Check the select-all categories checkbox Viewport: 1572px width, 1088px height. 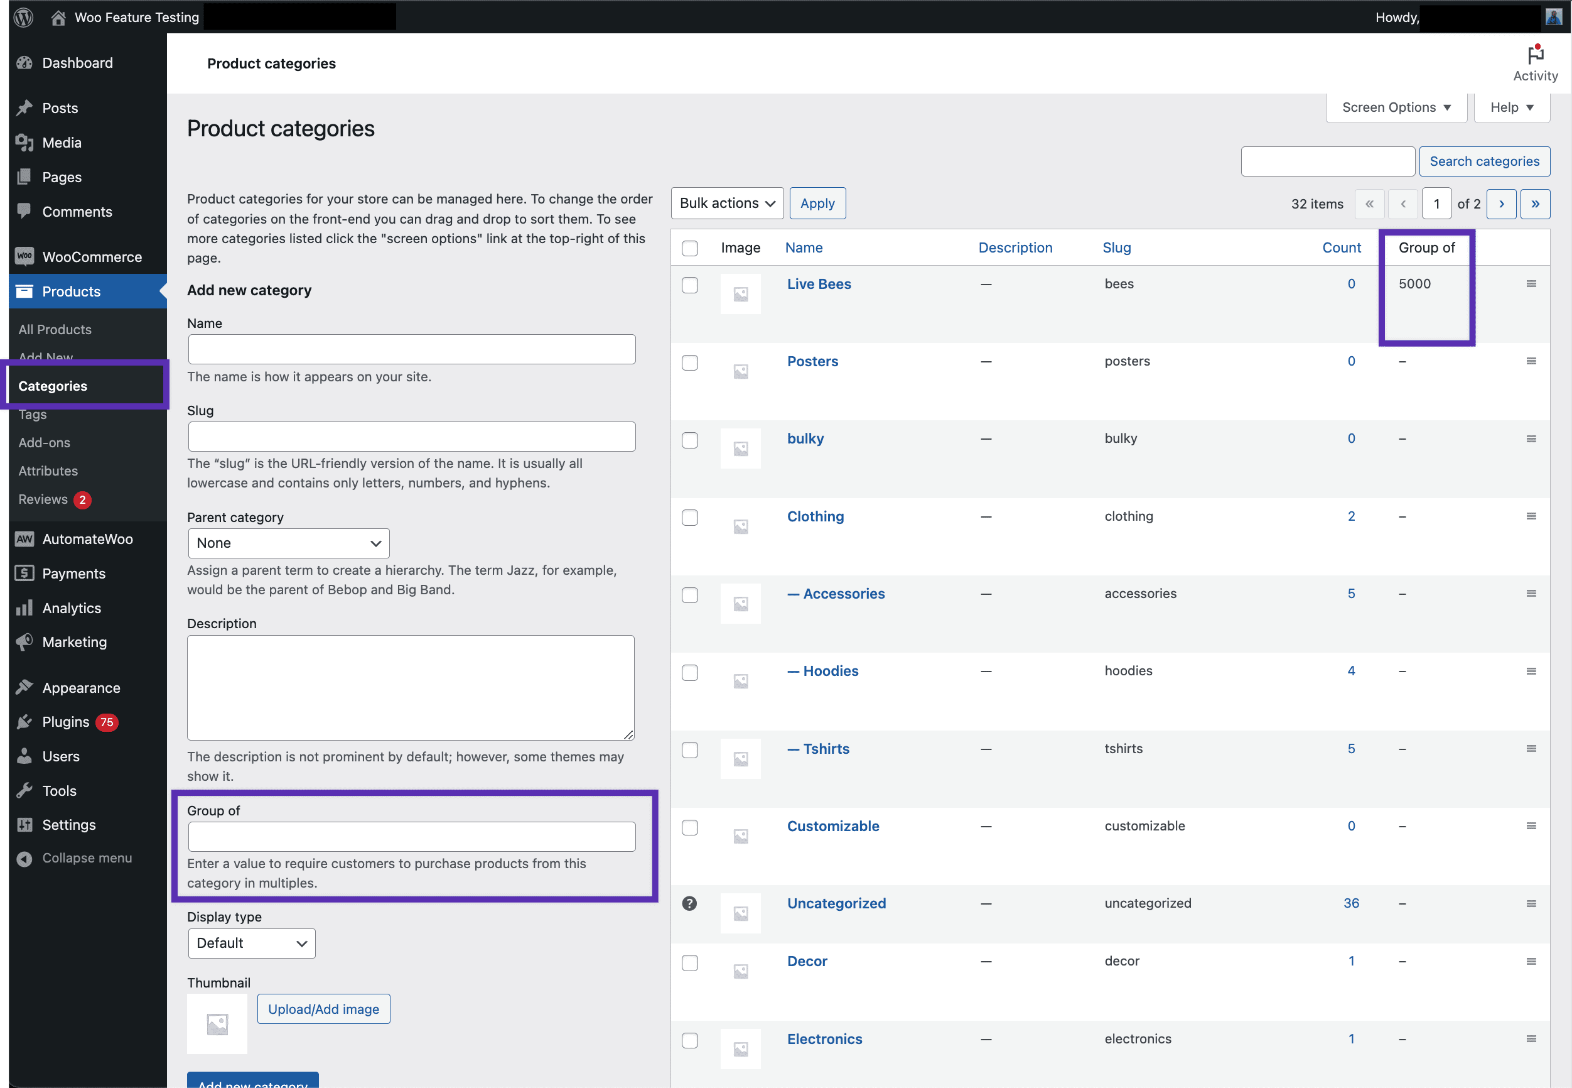690,248
